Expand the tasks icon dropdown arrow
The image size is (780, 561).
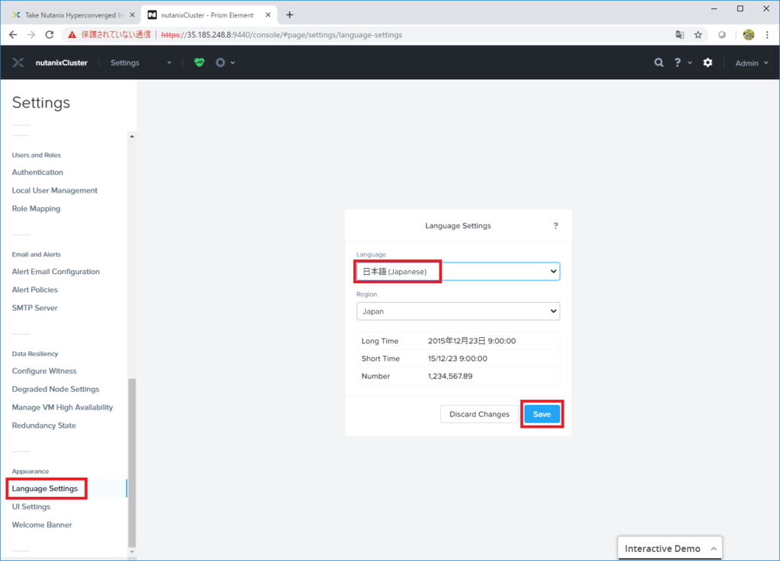pyautogui.click(x=233, y=63)
